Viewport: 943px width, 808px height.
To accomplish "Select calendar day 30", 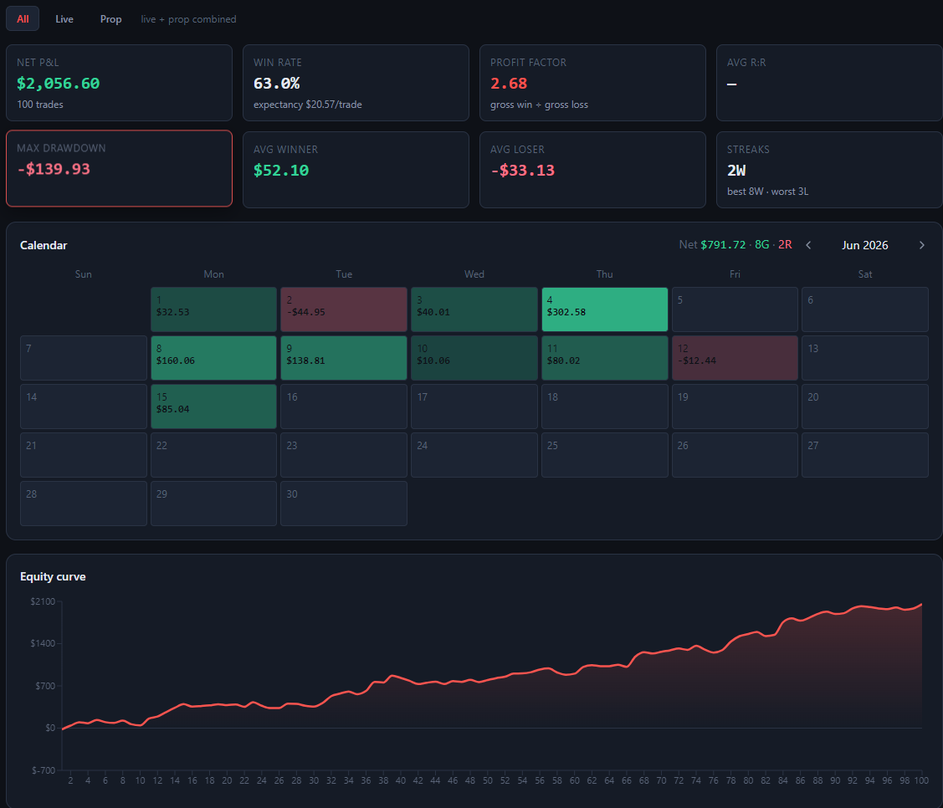I will click(343, 504).
